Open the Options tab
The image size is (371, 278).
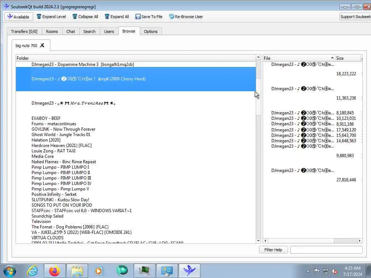[150, 31]
